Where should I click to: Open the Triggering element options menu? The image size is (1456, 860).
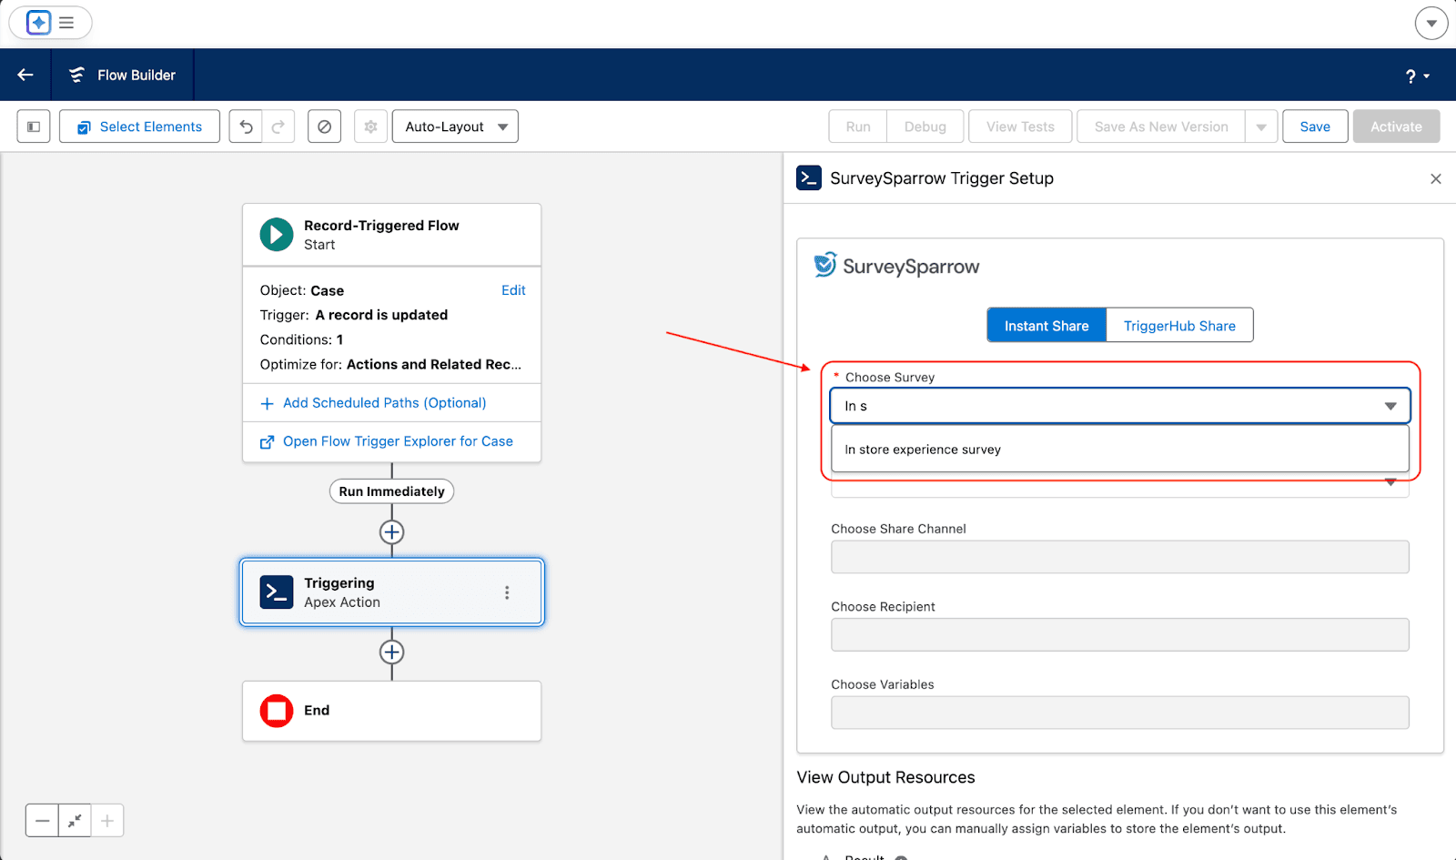point(507,592)
